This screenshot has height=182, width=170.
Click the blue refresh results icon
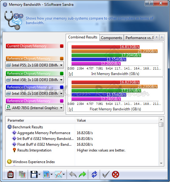pos(94,174)
